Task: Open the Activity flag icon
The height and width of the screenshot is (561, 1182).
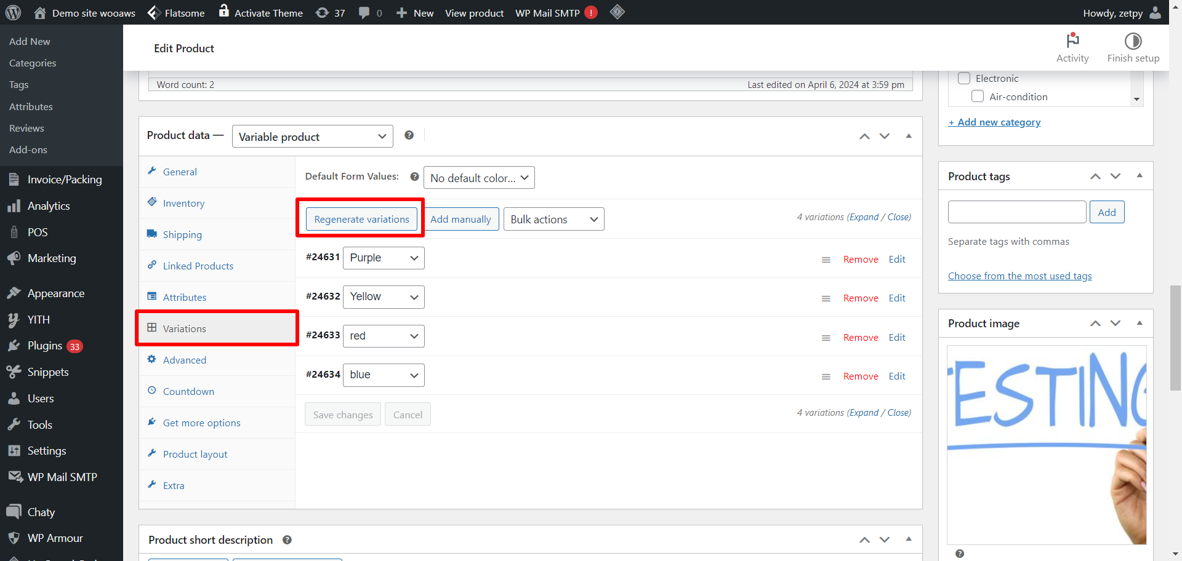Action: (x=1072, y=41)
